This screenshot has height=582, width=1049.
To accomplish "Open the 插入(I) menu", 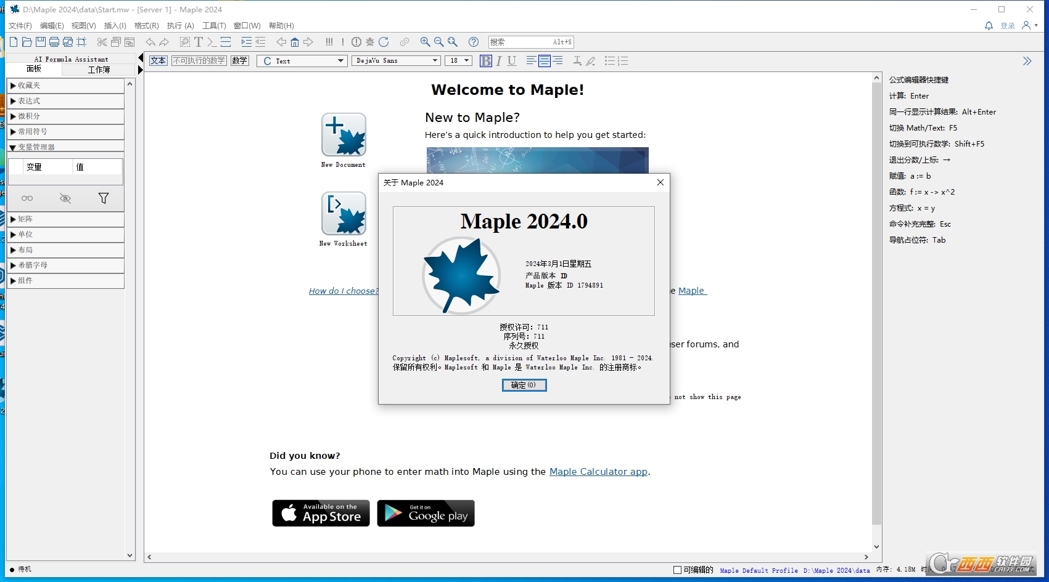I will pos(115,26).
